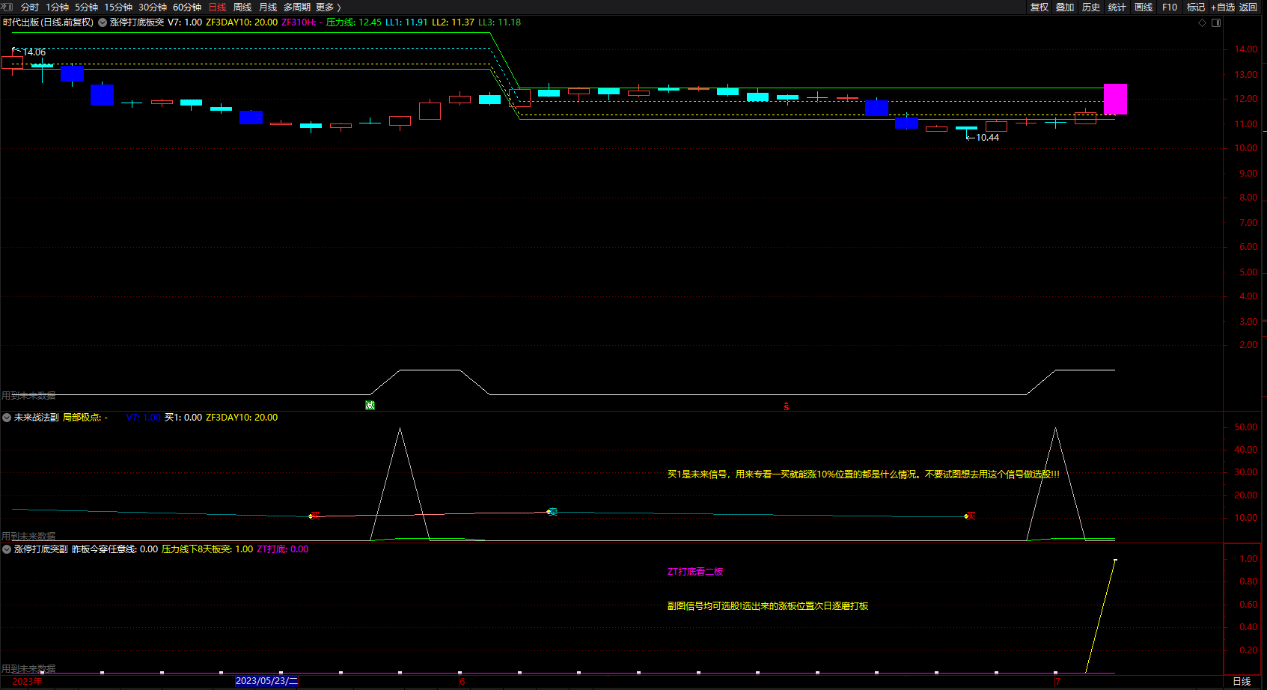
Task: Expand the 更多 periods menu
Action: coord(328,7)
